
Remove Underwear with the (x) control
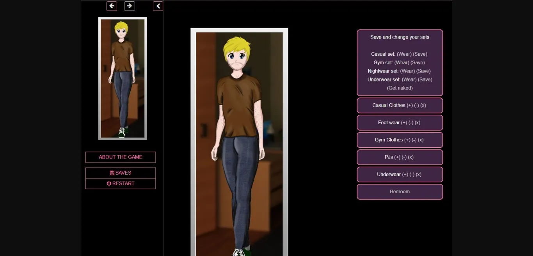tap(419, 174)
